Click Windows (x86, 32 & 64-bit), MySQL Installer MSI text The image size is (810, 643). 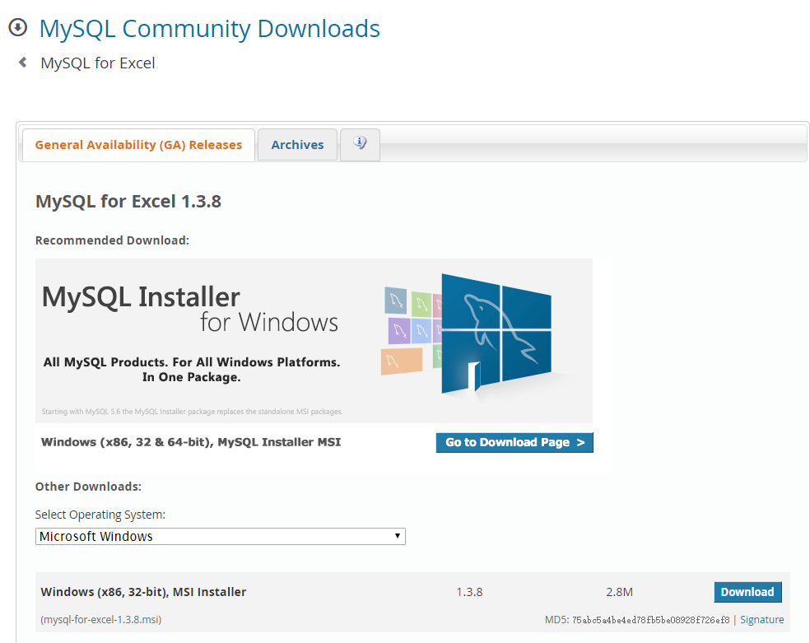[191, 442]
